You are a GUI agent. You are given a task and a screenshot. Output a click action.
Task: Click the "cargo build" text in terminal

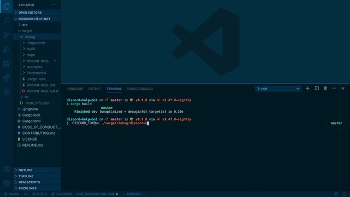pyautogui.click(x=81, y=104)
